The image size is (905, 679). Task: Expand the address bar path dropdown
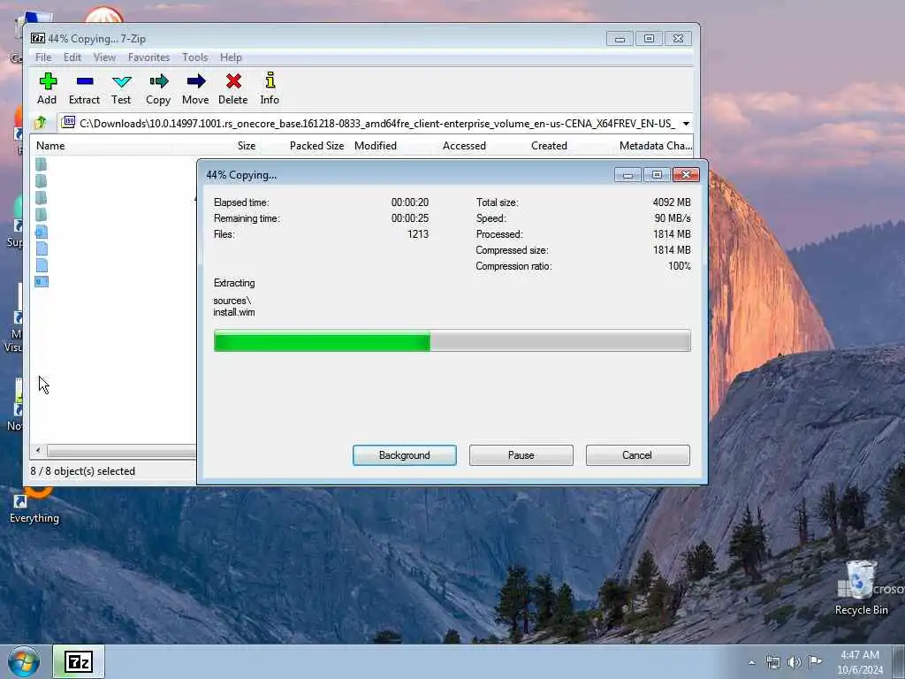tap(686, 123)
